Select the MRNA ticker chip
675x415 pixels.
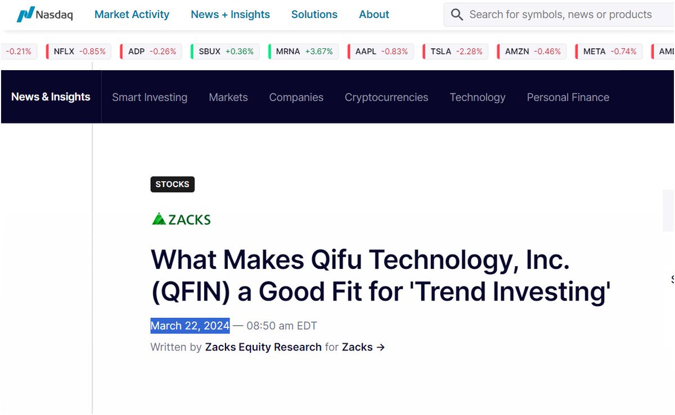coord(304,52)
